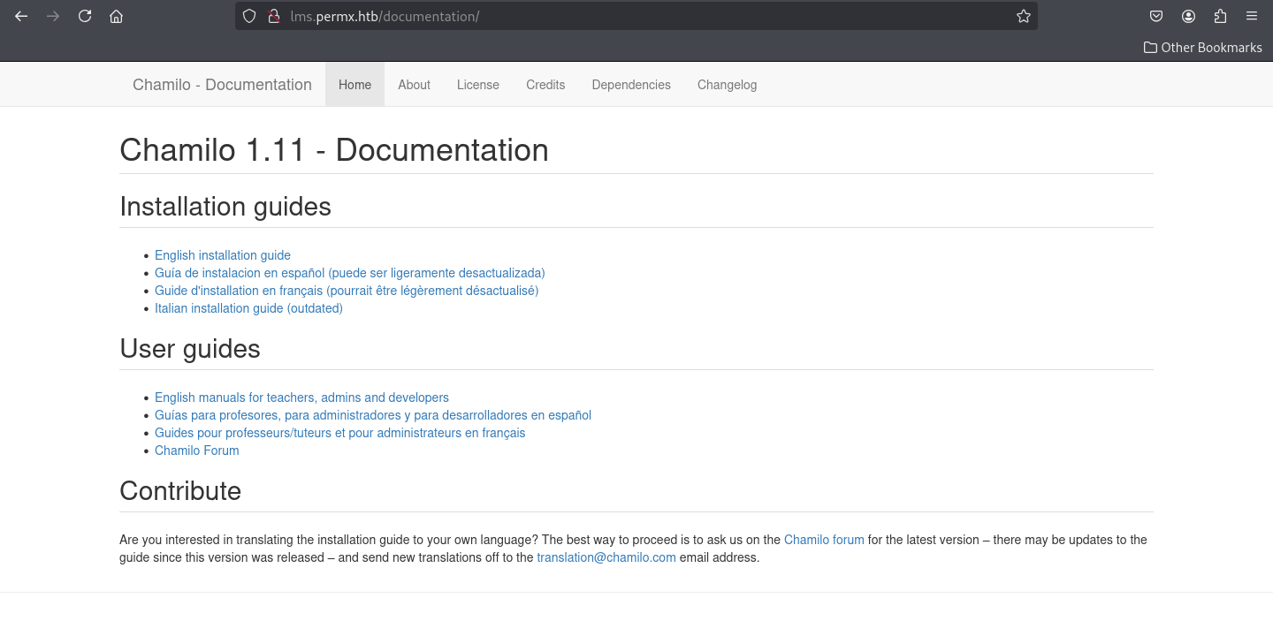
Task: Bookmark this page with the star icon
Action: tap(1024, 16)
